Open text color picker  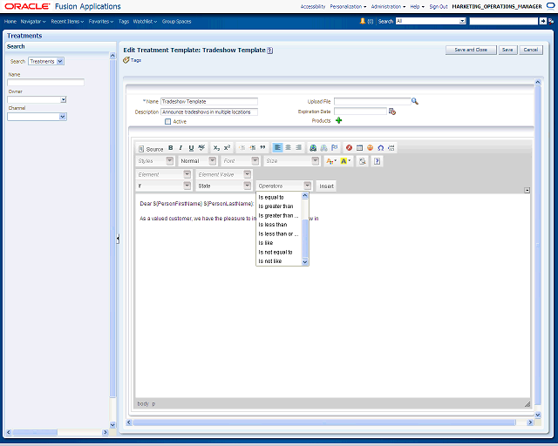tap(331, 161)
